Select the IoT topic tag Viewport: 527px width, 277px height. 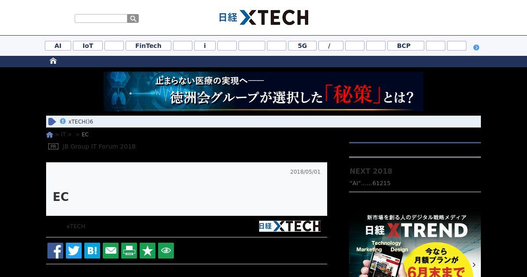(x=88, y=46)
